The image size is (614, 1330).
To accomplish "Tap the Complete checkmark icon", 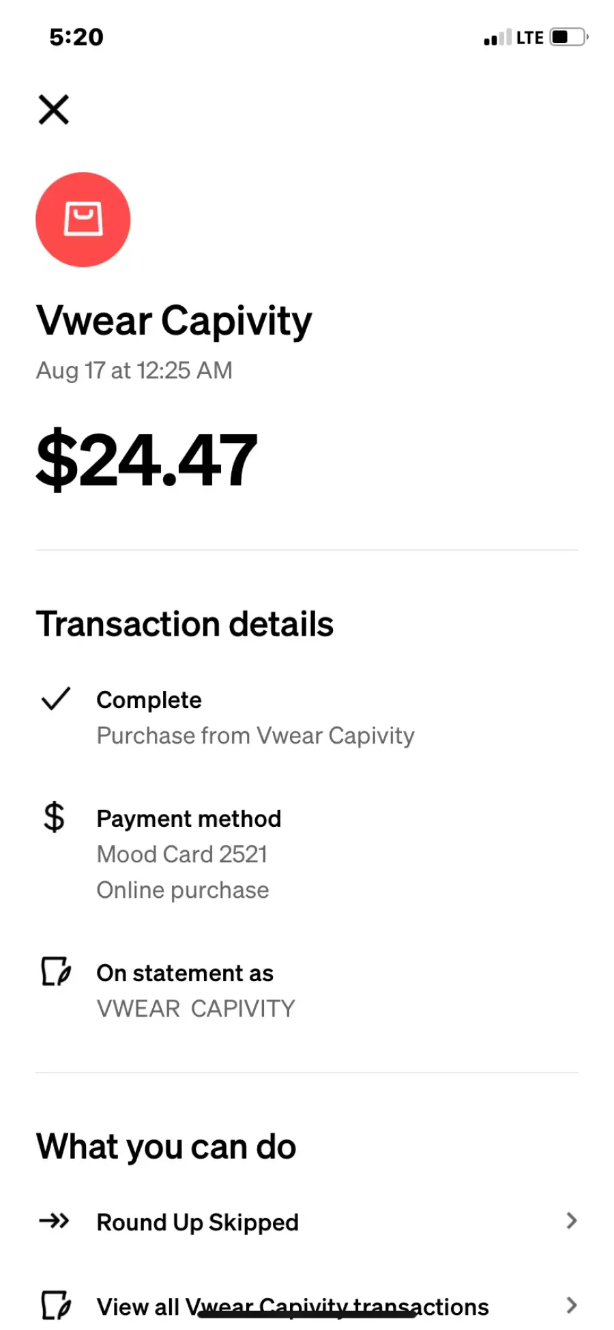I will click(x=56, y=698).
